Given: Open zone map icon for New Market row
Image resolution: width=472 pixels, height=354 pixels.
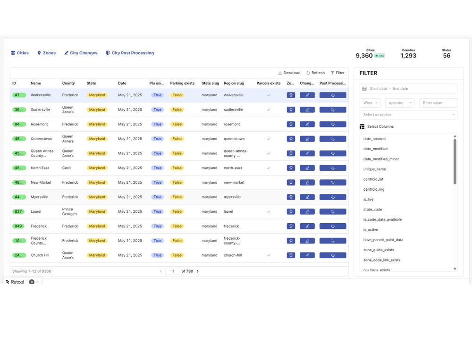Looking at the screenshot, I should 291,182.
